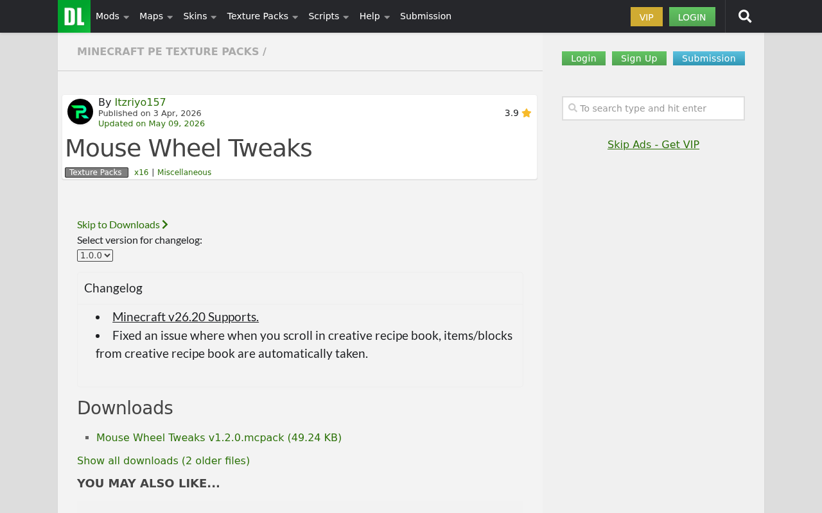The width and height of the screenshot is (822, 513).
Task: Focus the search type and hit enter field
Action: 654,108
